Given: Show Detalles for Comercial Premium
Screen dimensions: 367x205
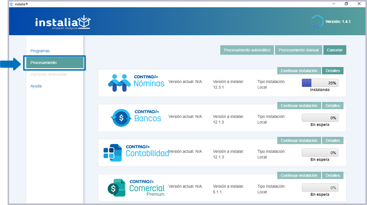Looking at the screenshot, I should pos(332,175).
